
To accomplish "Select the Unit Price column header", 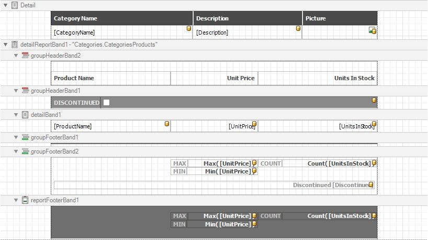I will [x=214, y=78].
